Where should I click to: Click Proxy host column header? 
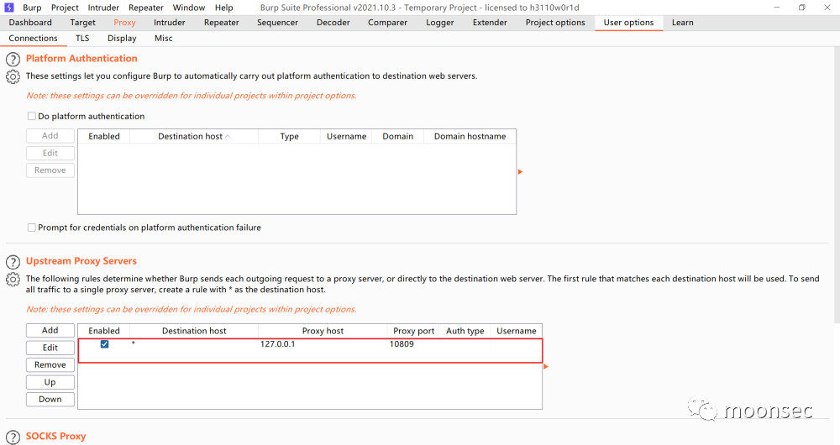pyautogui.click(x=323, y=331)
